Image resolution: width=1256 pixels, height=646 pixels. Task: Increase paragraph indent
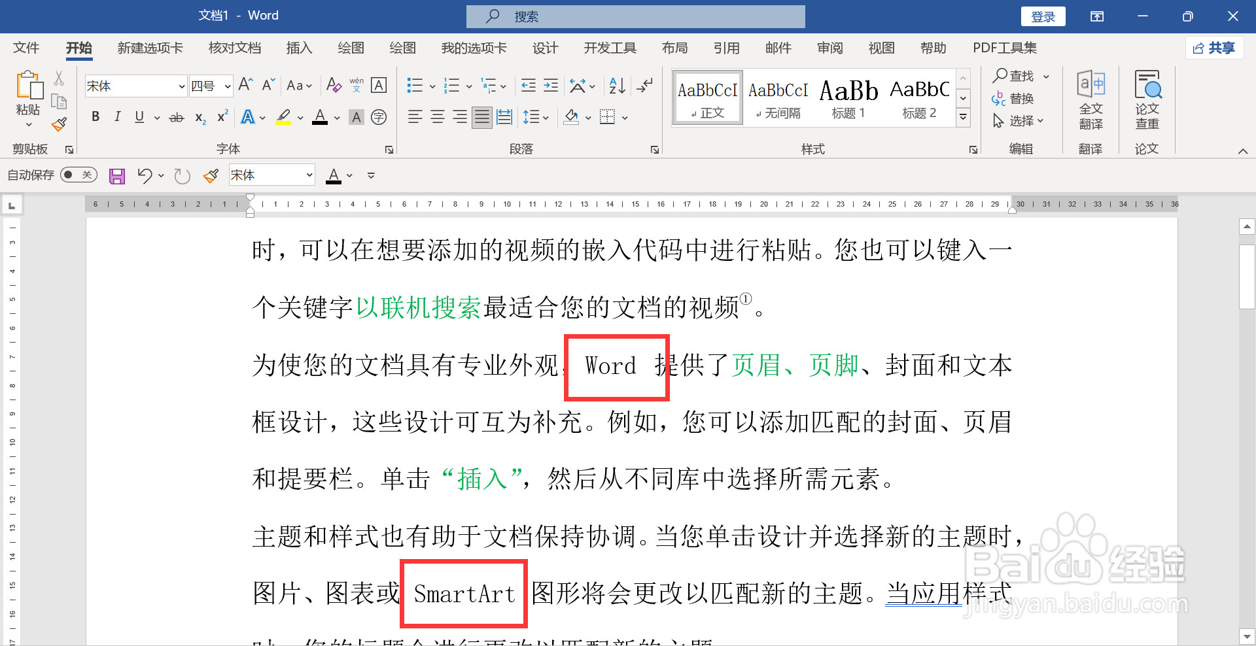pos(551,86)
